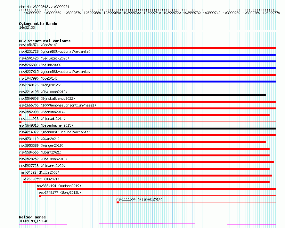
Task: Click the blue bar under nsv6501420
Action: click(147, 61)
